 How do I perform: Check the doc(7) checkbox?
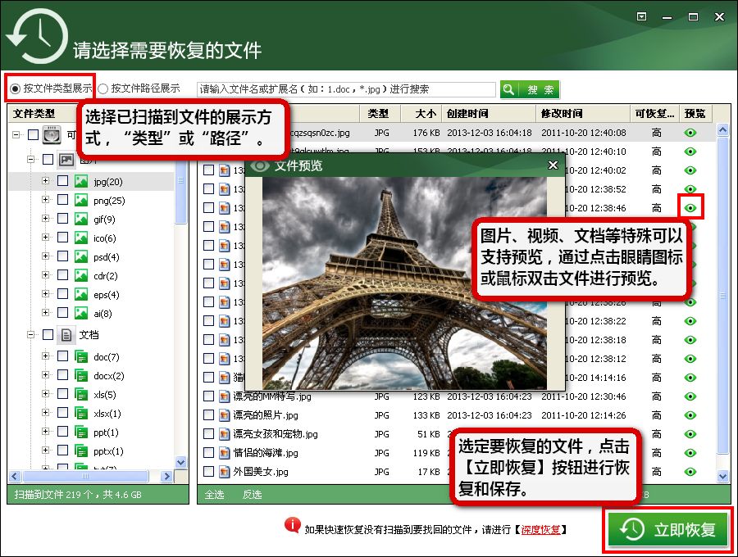62,357
